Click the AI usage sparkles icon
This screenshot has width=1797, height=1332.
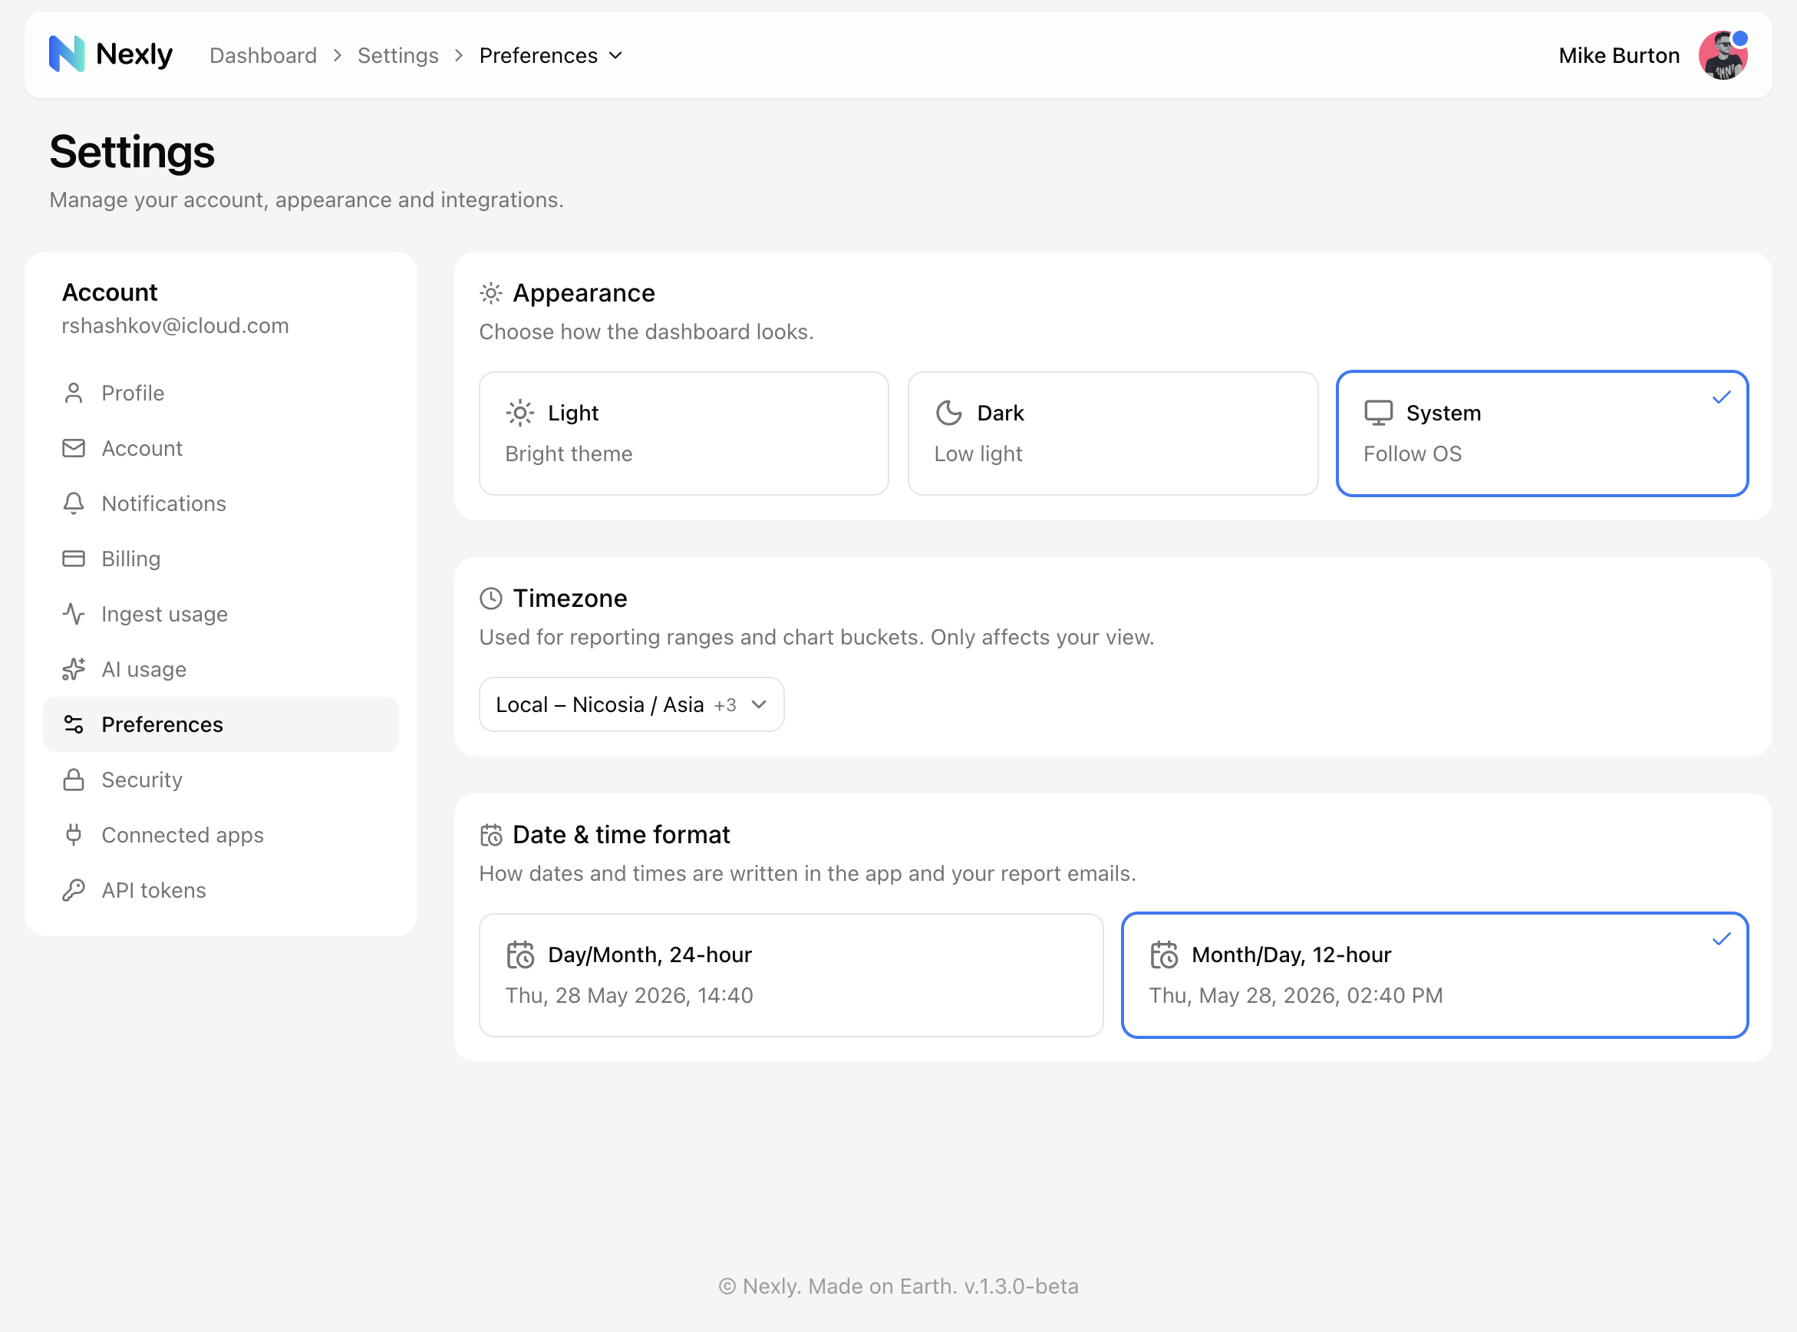point(74,669)
